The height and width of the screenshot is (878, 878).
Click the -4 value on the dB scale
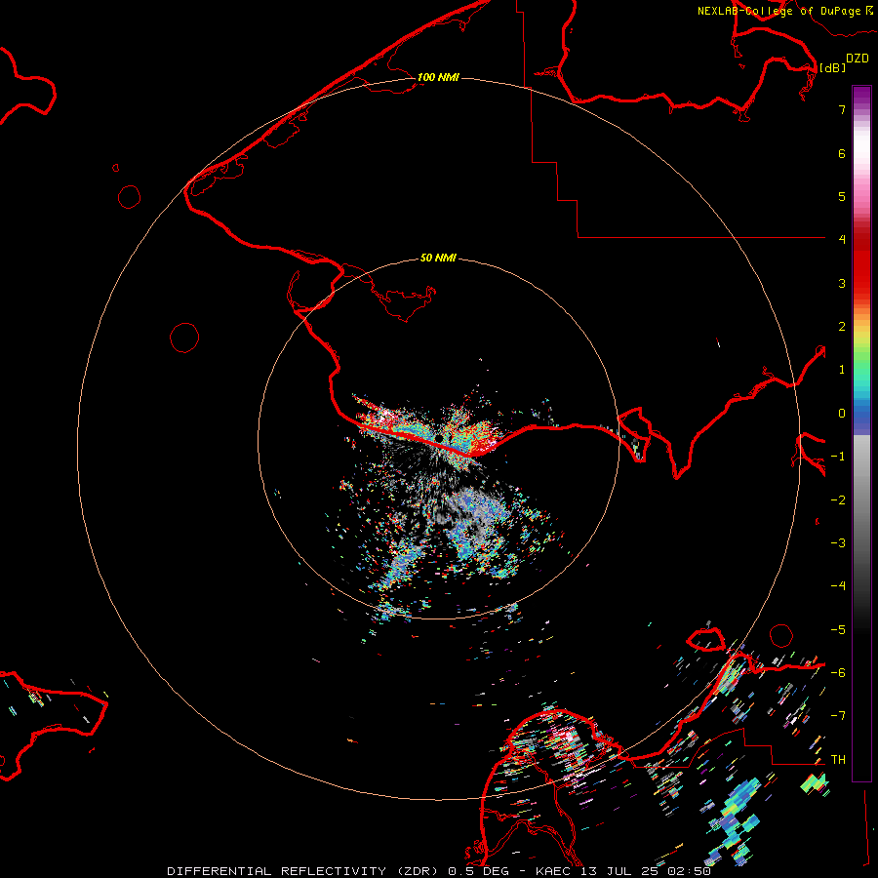(x=838, y=586)
